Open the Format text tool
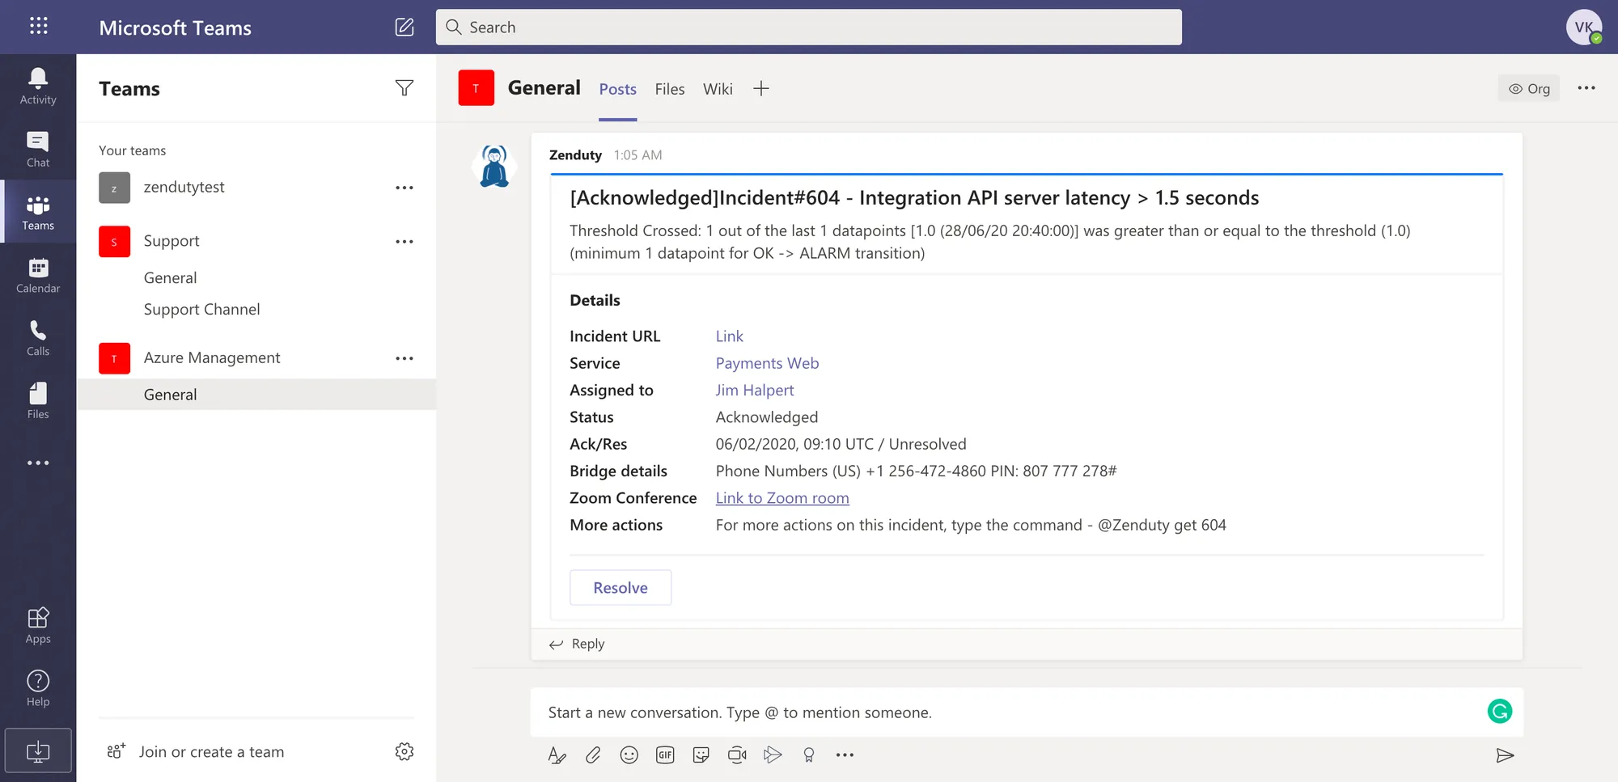Image resolution: width=1618 pixels, height=782 pixels. (557, 755)
